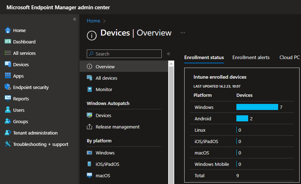Image resolution: width=301 pixels, height=184 pixels.
Task: Collapse the Devices submenu panel
Action: click(169, 54)
